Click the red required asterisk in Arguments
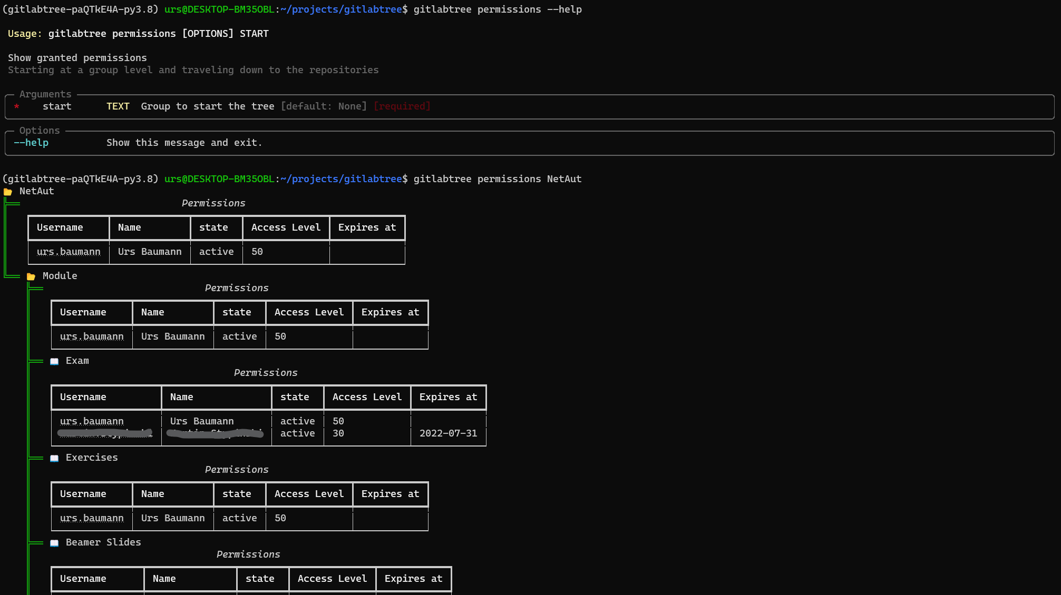1061x595 pixels. click(x=17, y=107)
